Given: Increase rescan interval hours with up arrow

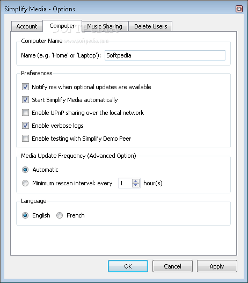Looking at the screenshot, I should 136,181.
